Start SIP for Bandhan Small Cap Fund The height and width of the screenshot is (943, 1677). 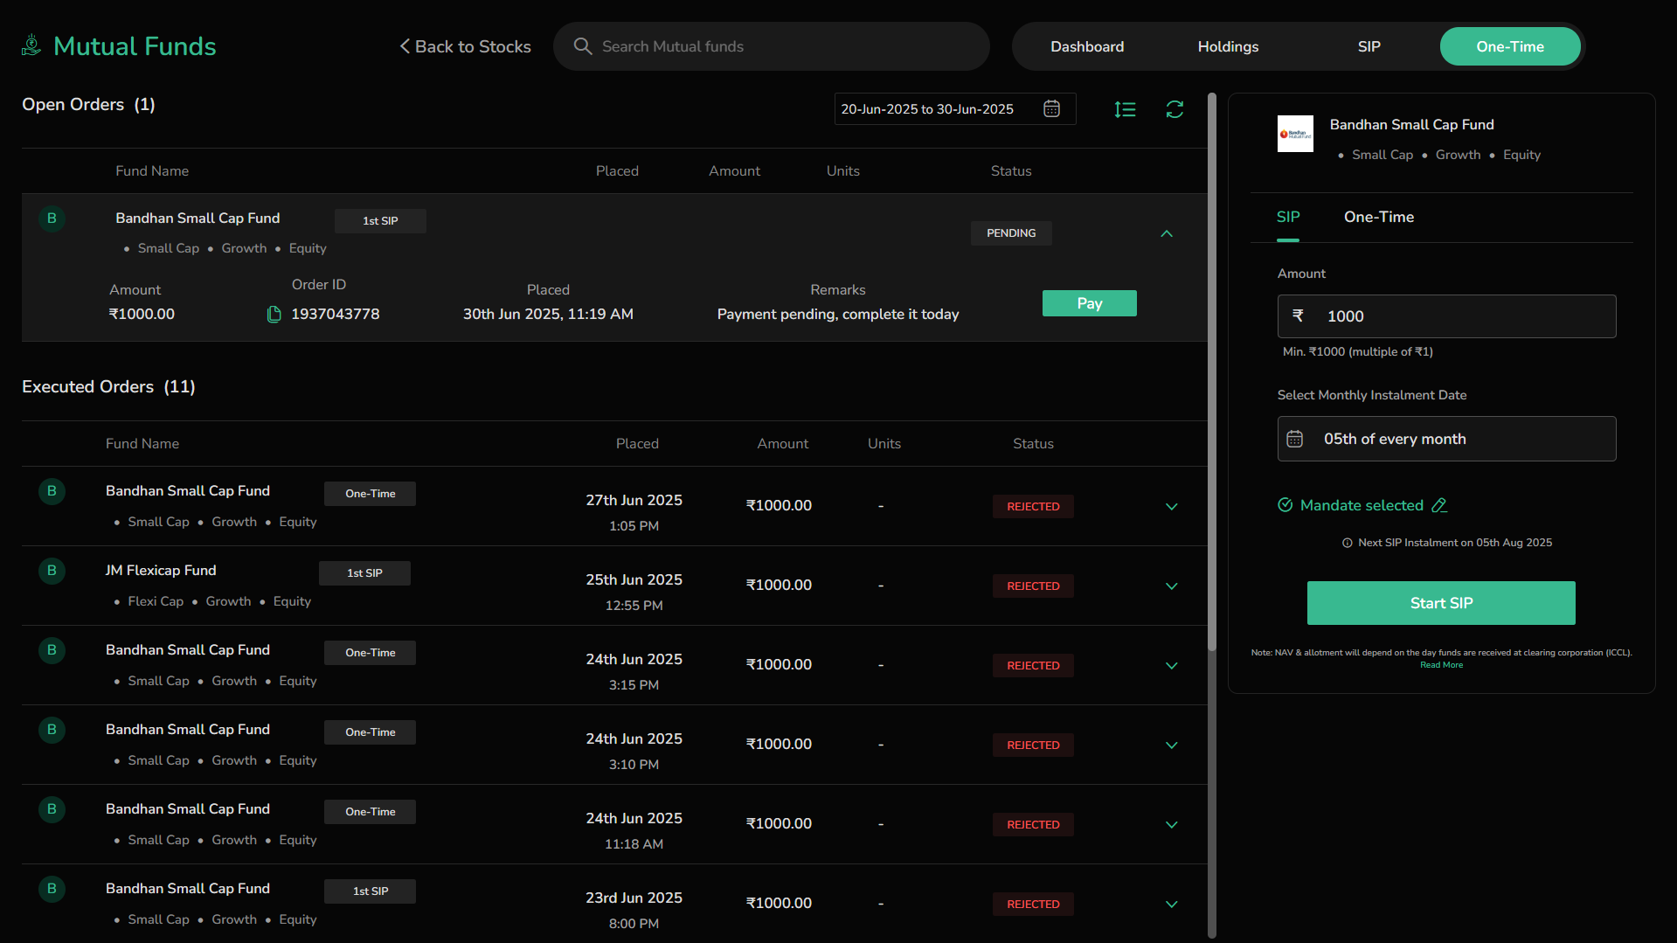[x=1441, y=603]
